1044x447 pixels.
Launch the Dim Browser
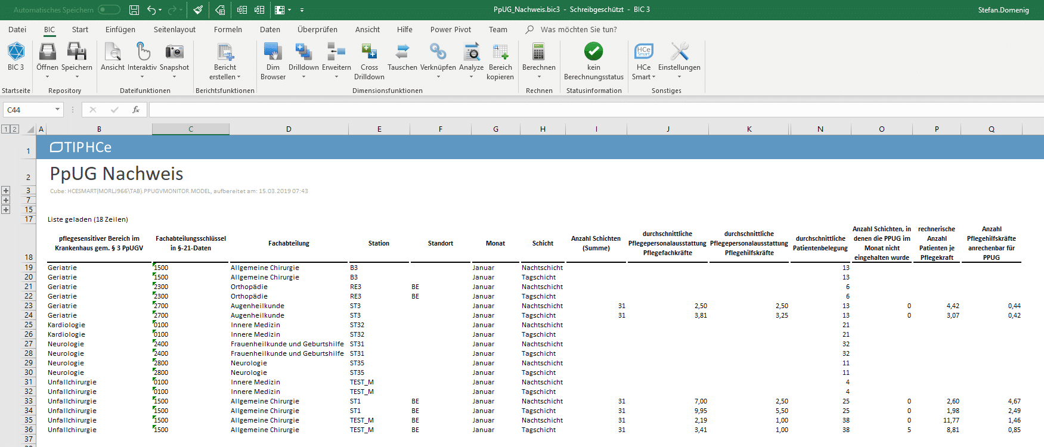(x=273, y=52)
